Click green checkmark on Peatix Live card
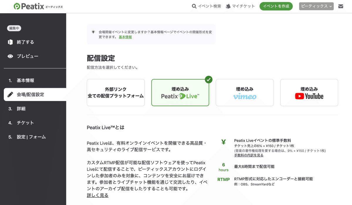This screenshot has width=352, height=205. 208,79
